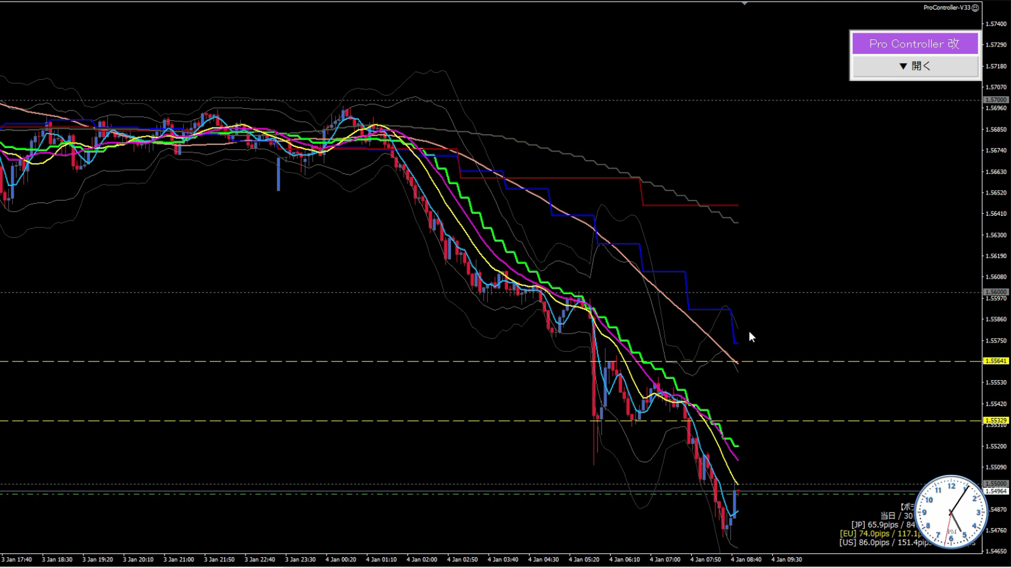Click the ▼ 開く expand button
Image resolution: width=1011 pixels, height=568 pixels.
pyautogui.click(x=915, y=66)
